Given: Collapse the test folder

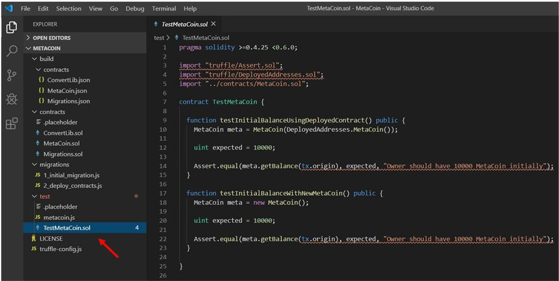Looking at the screenshot, I should click(x=44, y=196).
